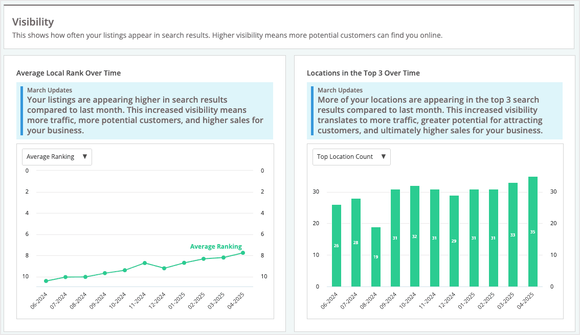The width and height of the screenshot is (580, 335).
Task: Click the value 10 on the left axis
Action: pyautogui.click(x=26, y=276)
